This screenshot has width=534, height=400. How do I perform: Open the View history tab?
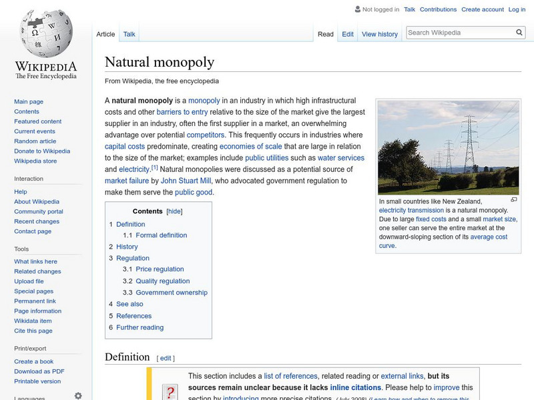click(379, 34)
